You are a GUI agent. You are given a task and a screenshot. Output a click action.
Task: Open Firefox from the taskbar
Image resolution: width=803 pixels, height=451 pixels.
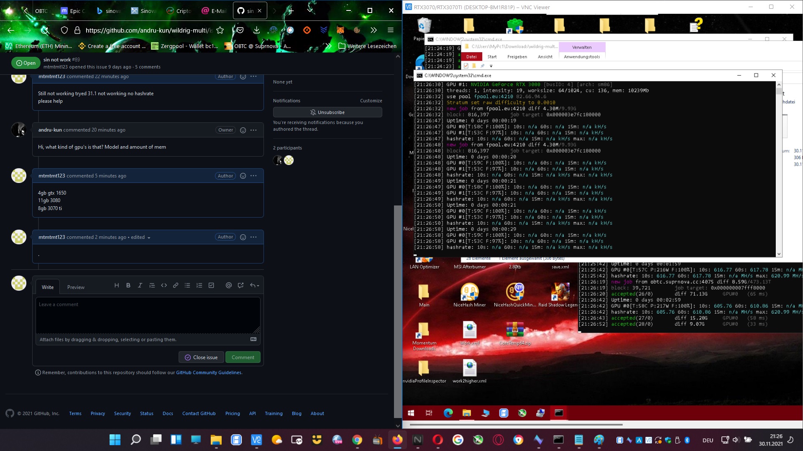coord(398,440)
